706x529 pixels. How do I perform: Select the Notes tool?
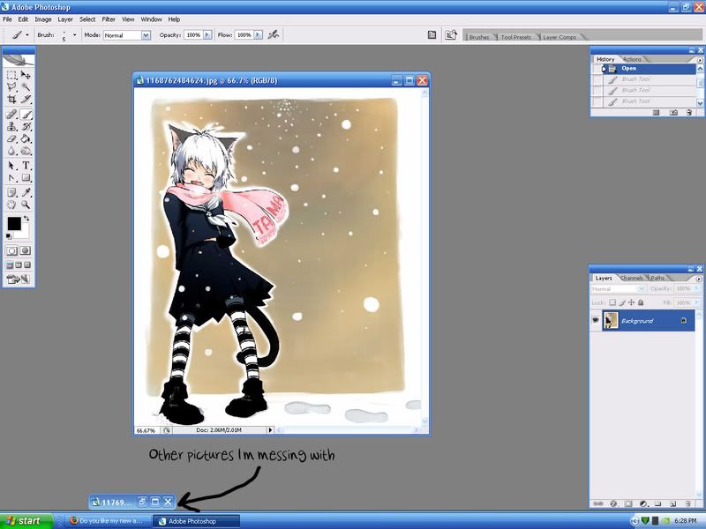point(11,193)
